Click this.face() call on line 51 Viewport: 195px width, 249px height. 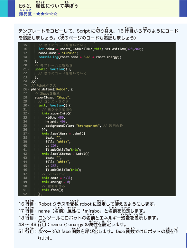[53, 190]
